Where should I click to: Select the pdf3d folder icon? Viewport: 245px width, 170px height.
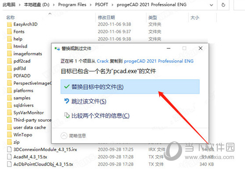9,69
